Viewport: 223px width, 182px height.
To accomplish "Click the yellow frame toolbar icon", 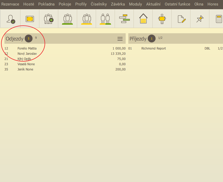I will click(x=30, y=19).
